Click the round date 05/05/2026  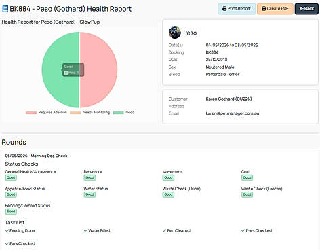(x=16, y=156)
